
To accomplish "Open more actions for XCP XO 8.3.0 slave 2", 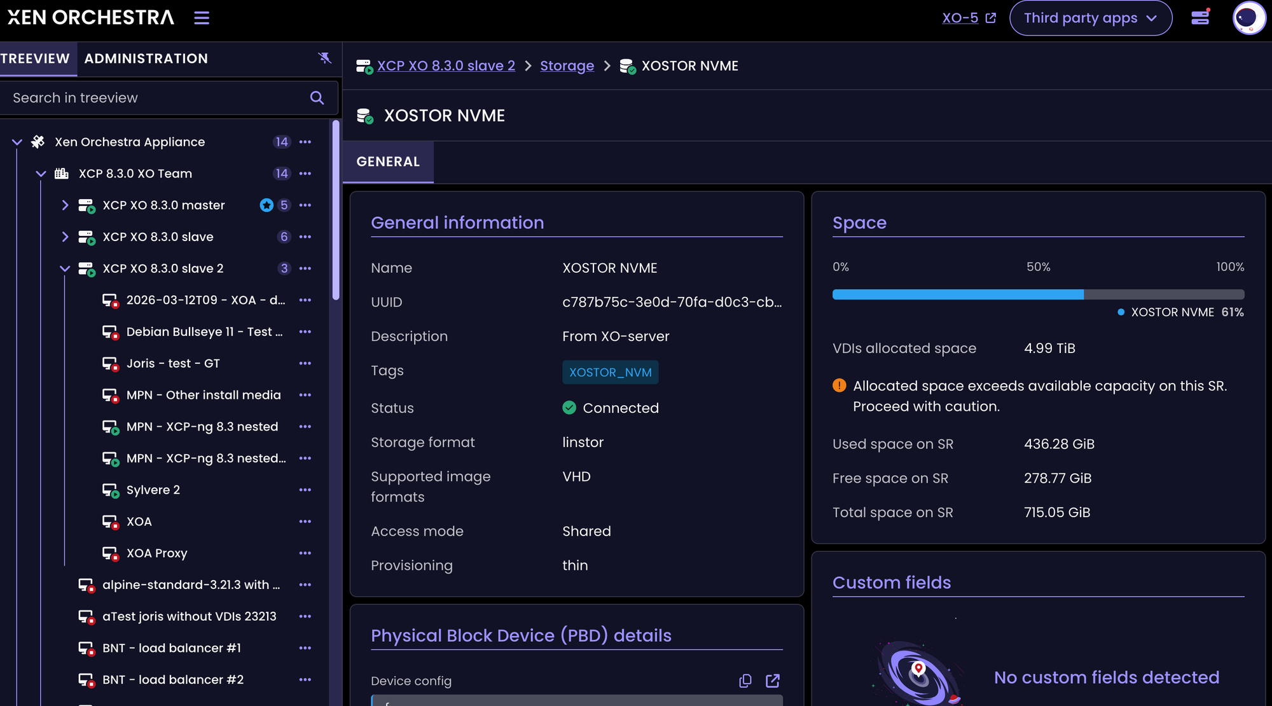I will (x=305, y=268).
